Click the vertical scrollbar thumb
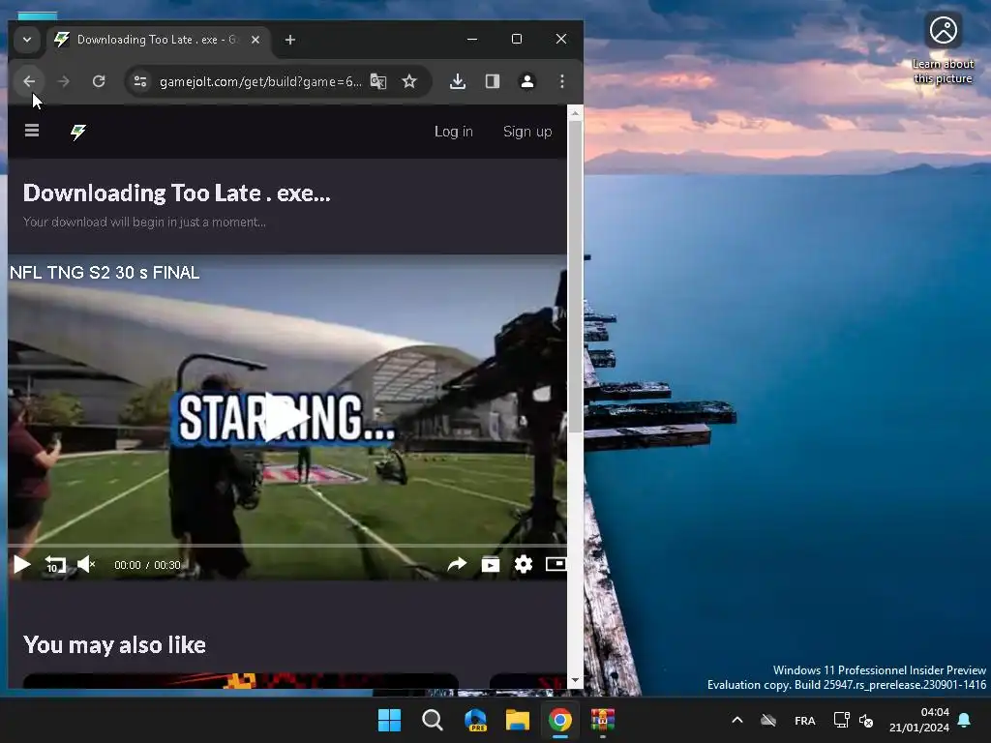 tap(575, 276)
